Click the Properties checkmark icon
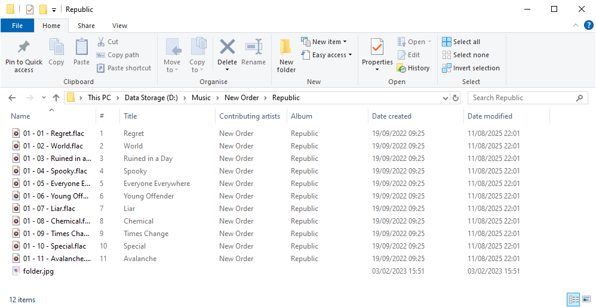Image resolution: width=596 pixels, height=307 pixels. point(377,47)
